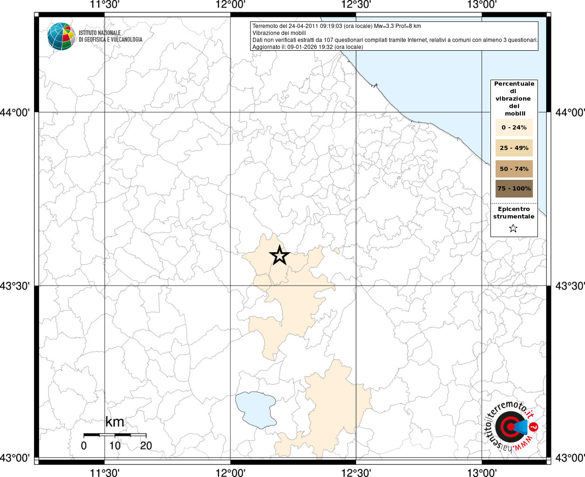Screen dimensions: 585x477
Task: Click the 'Aggiornato il: 09-01-2026' line
Action: [x=308, y=47]
